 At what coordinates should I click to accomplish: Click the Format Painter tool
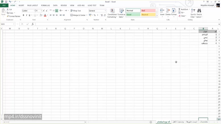14,16
